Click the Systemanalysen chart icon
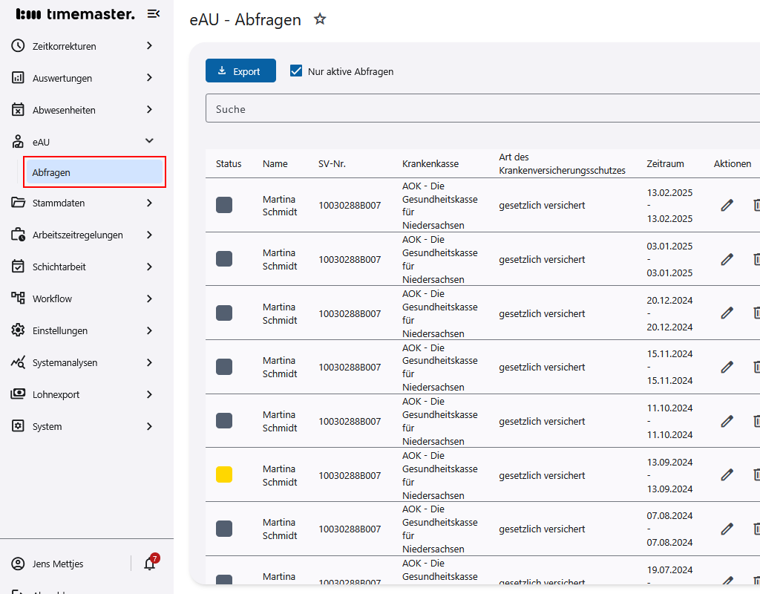 19,362
